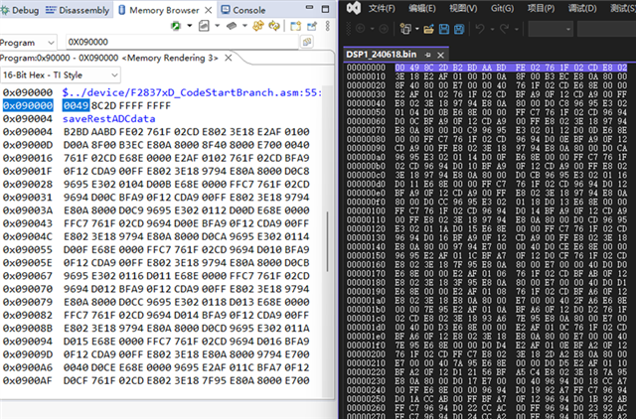Switch to the Debug tab

(x=20, y=10)
